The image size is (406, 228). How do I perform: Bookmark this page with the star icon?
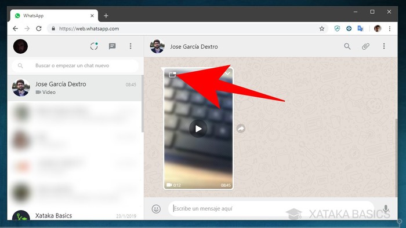coord(321,29)
